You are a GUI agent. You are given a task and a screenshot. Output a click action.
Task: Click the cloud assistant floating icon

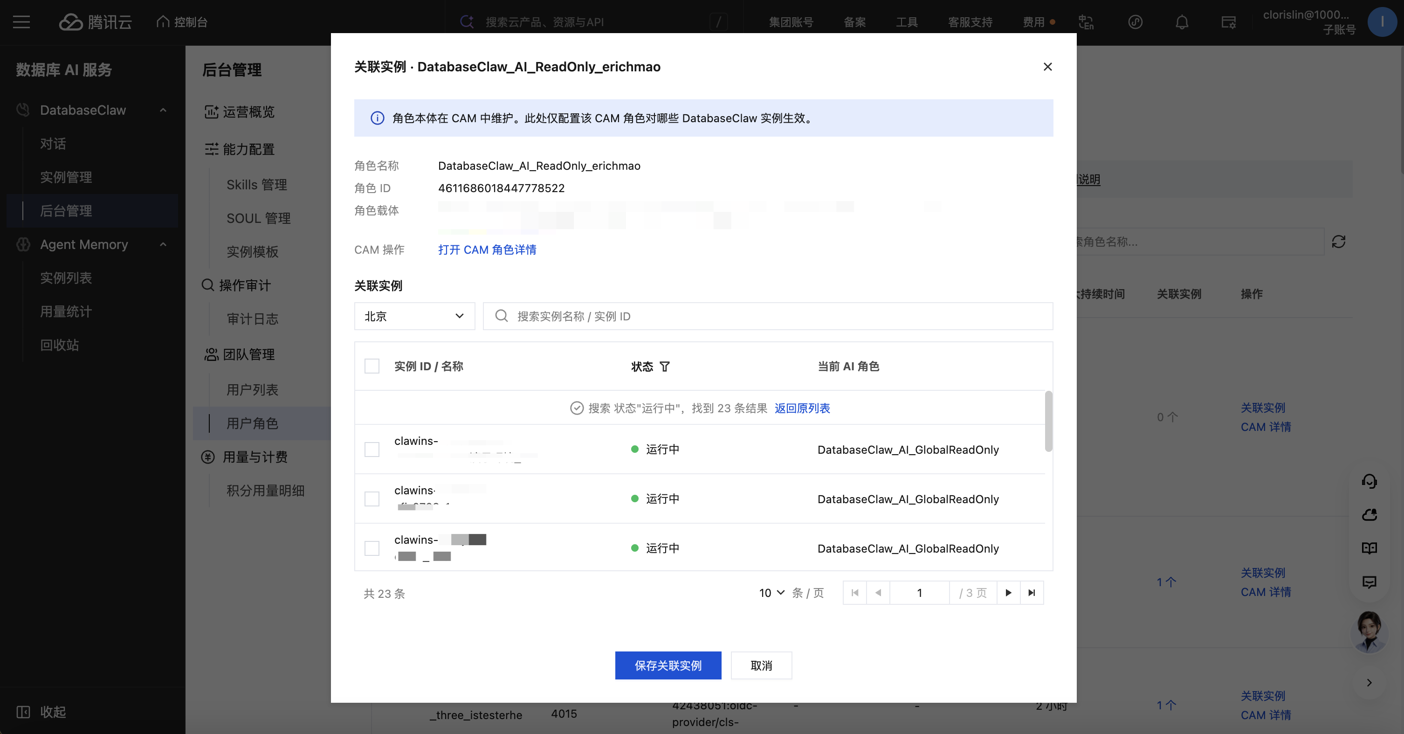tap(1369, 515)
